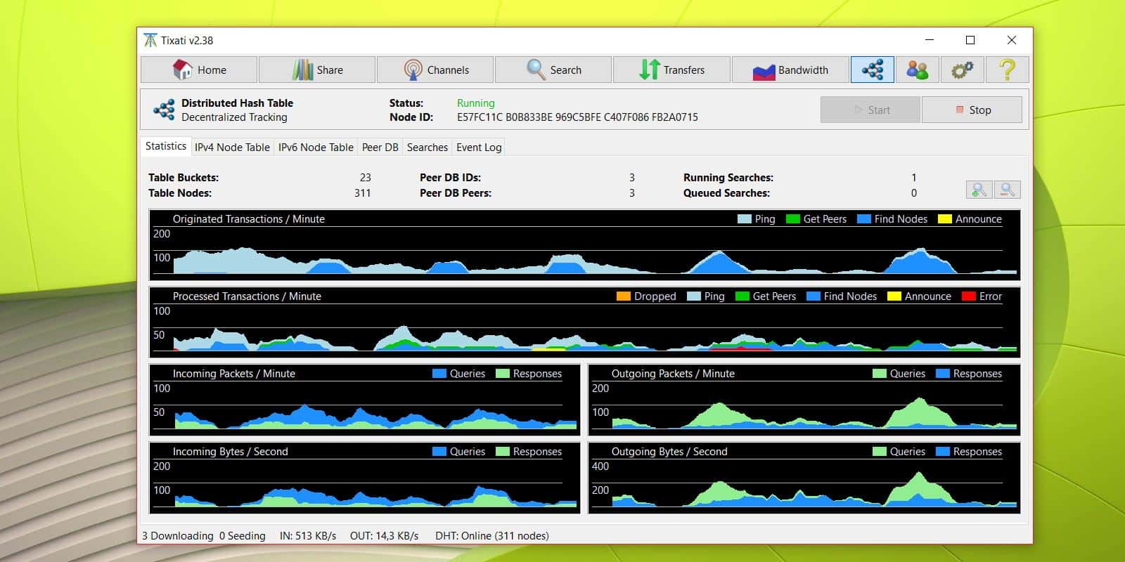
Task: Open the Transfers section
Action: pos(671,70)
